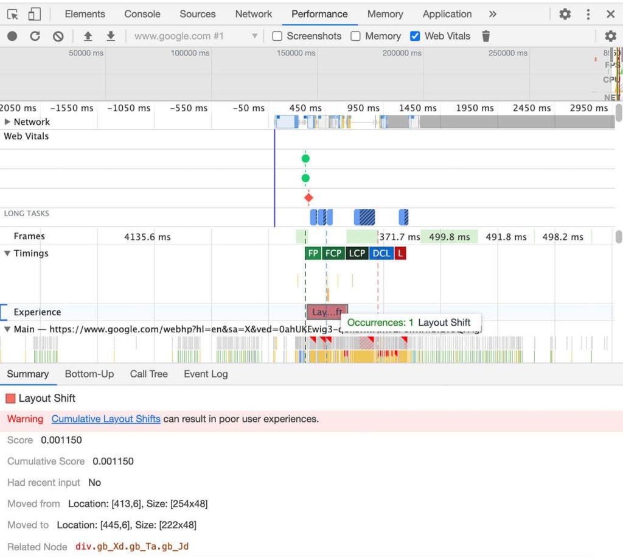This screenshot has height=557, width=623.
Task: Enable the Memory checkbox
Action: 355,36
